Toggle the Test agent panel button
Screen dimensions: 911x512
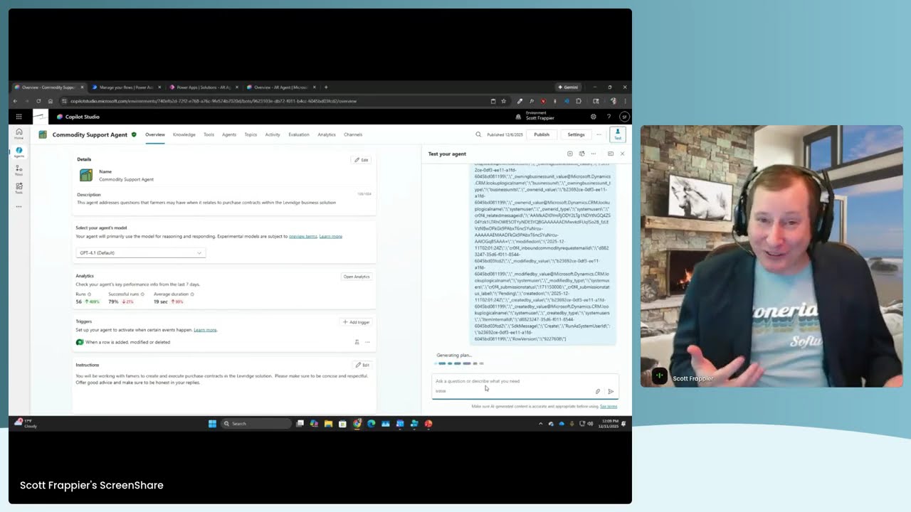tap(618, 134)
